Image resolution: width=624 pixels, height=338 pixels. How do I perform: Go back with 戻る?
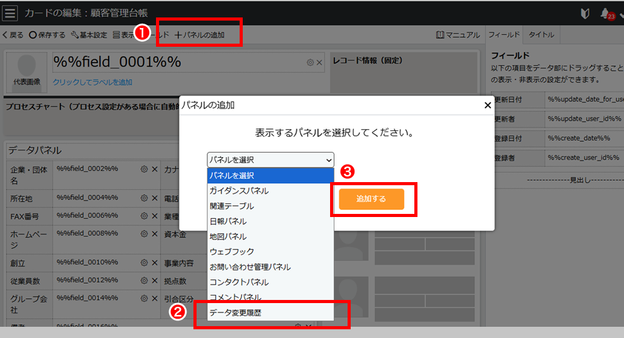tap(13, 35)
